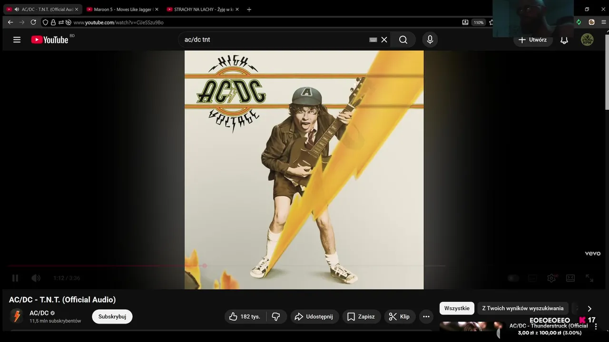Switch to AC/DC T.N.T. browser tab
The width and height of the screenshot is (609, 342).
tap(44, 9)
